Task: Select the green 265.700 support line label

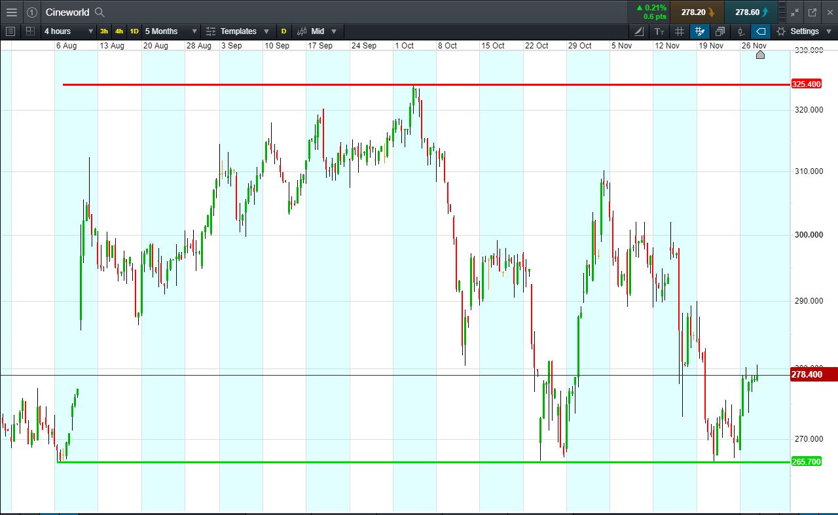Action: (807, 462)
